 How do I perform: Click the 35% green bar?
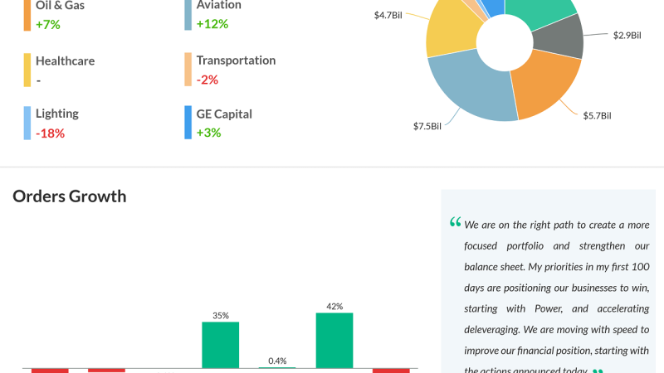click(x=220, y=344)
